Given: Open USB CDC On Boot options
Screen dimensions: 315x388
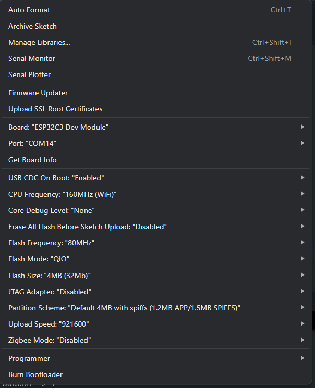Looking at the screenshot, I should pos(56,178).
